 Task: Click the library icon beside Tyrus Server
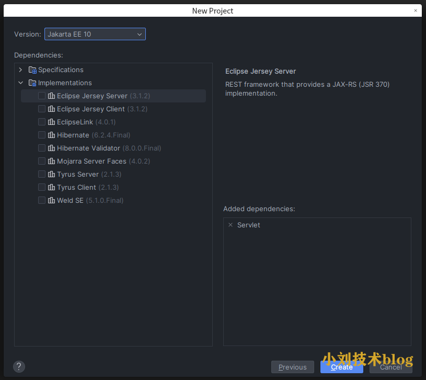51,175
